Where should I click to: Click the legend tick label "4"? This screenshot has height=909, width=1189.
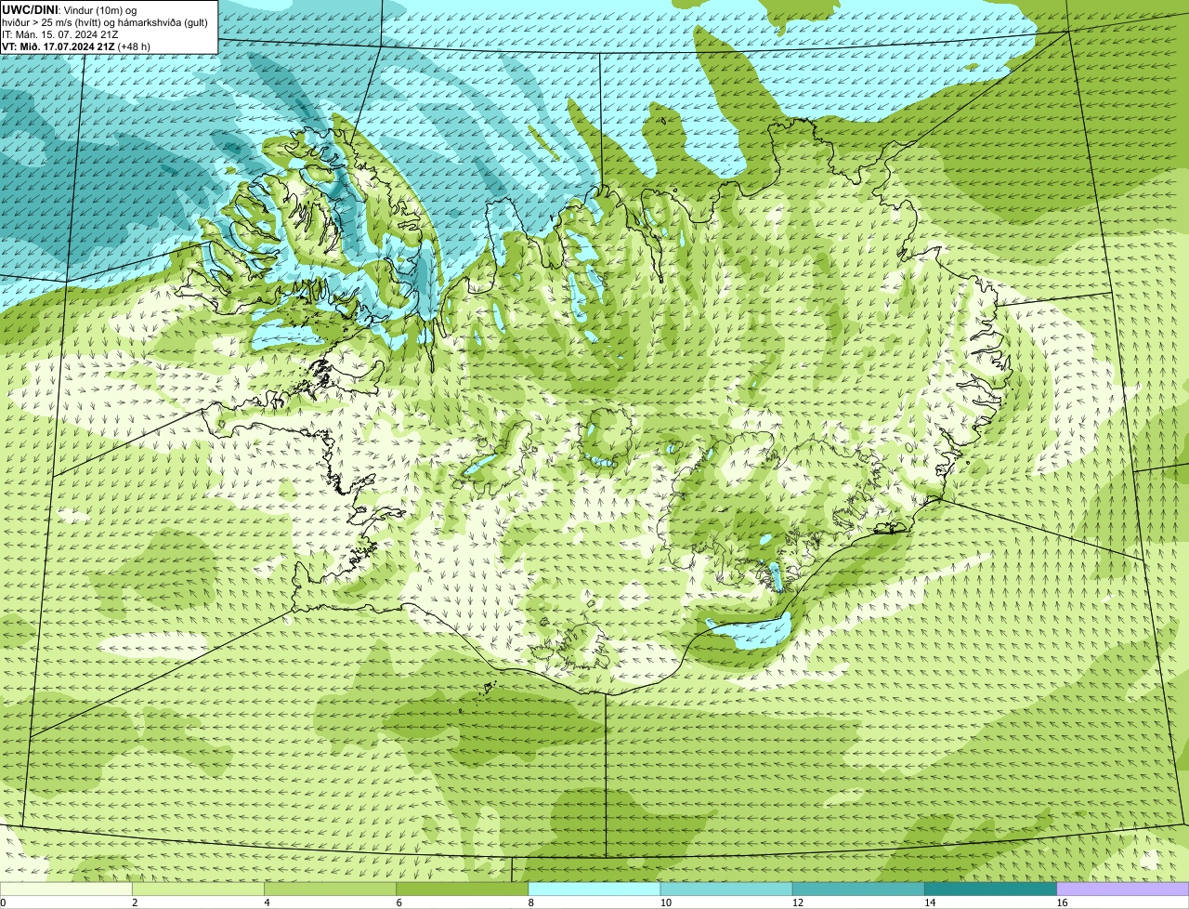pos(267,902)
